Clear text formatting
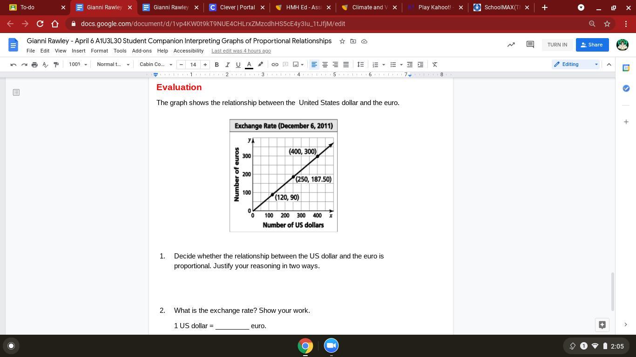The width and height of the screenshot is (636, 357). pyautogui.click(x=435, y=65)
